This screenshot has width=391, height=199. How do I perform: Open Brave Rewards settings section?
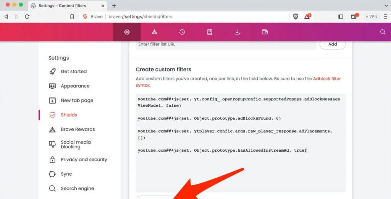78,129
